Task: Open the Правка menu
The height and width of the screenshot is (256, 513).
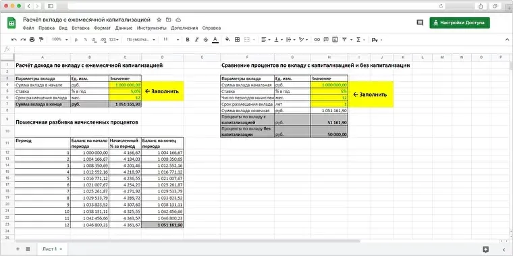Action: coord(47,28)
